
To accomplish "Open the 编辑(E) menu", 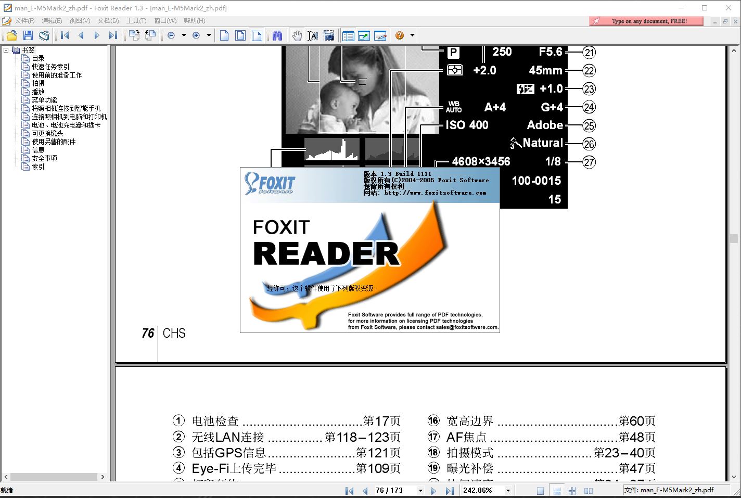I will click(x=52, y=21).
